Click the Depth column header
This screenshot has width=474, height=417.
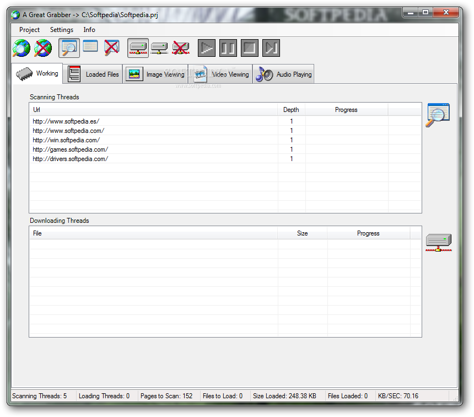tap(291, 110)
